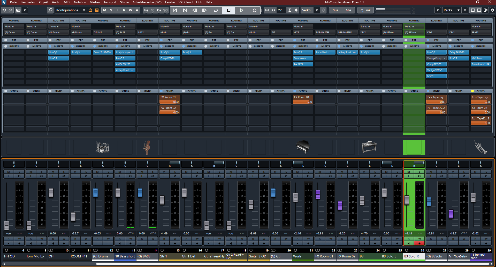Image resolution: width=496 pixels, height=267 pixels.
Task: Open the Verkn. link group dropdown
Action: point(317,10)
